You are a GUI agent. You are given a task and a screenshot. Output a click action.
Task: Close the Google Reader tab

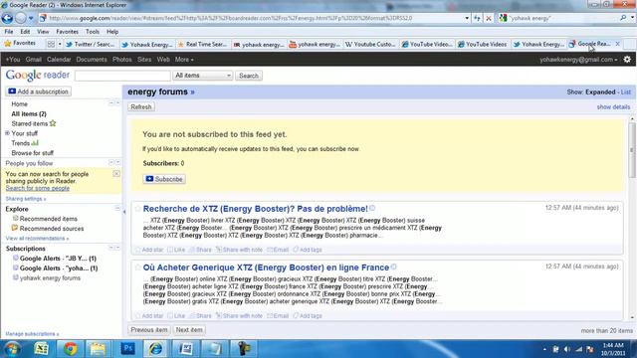point(618,44)
